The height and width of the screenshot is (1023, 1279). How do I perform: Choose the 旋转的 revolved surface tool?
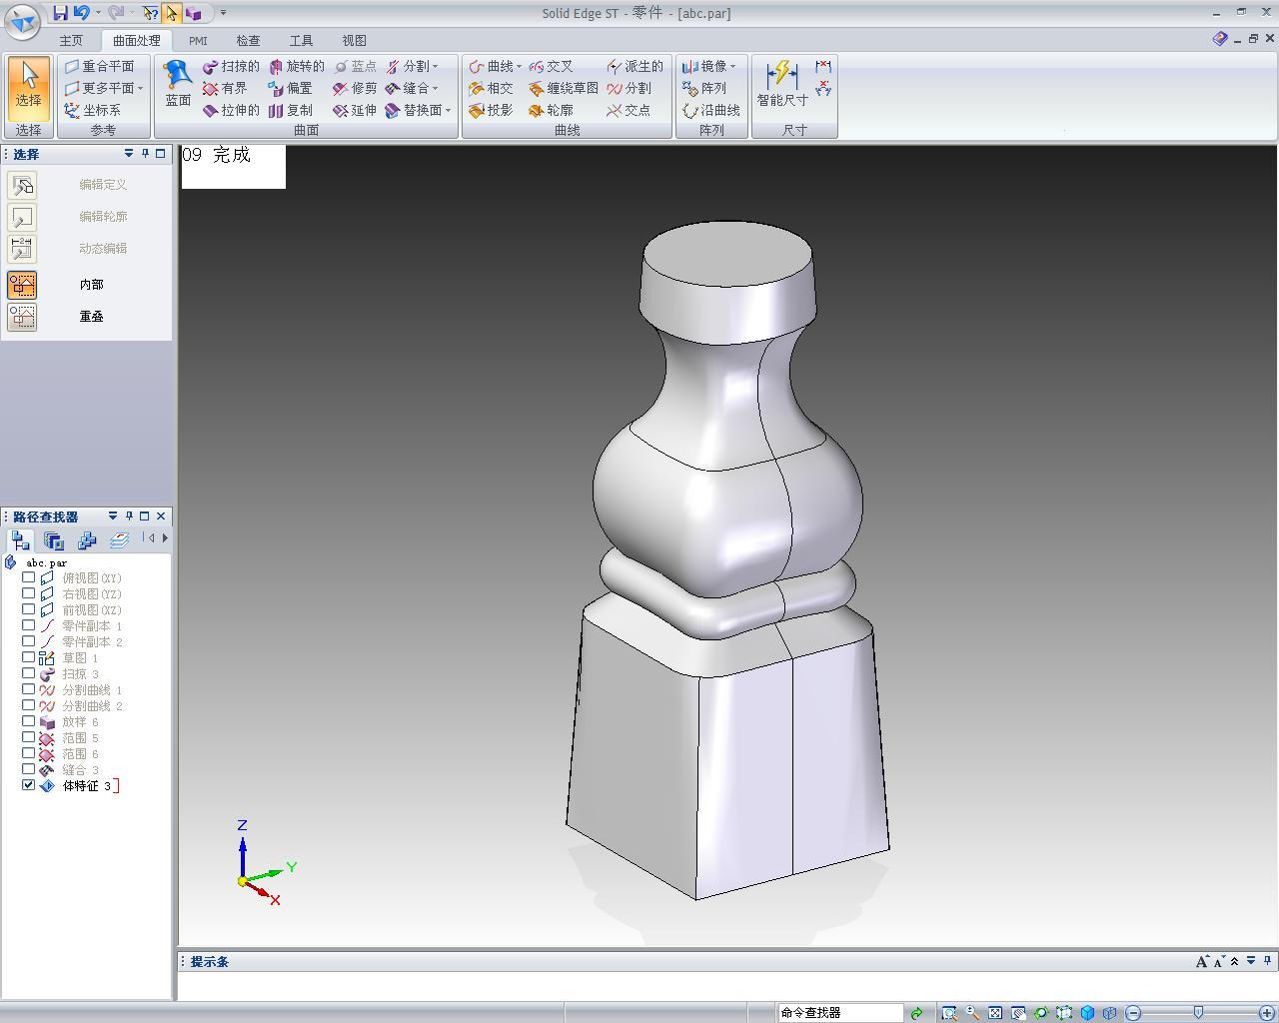(296, 66)
